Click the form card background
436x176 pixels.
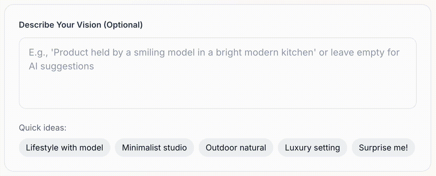pos(218,166)
